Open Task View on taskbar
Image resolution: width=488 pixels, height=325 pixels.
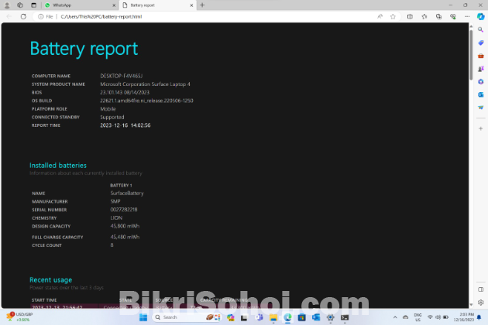click(244, 317)
